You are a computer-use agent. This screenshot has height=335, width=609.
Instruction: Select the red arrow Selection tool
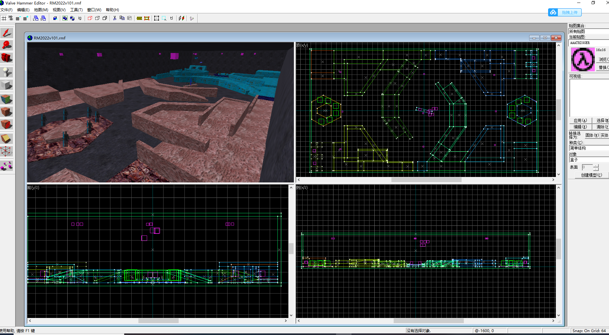(x=7, y=33)
